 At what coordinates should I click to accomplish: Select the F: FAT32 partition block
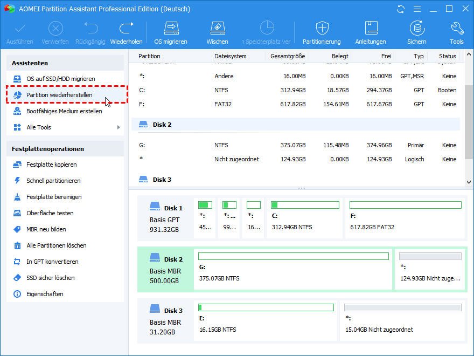pos(405,217)
